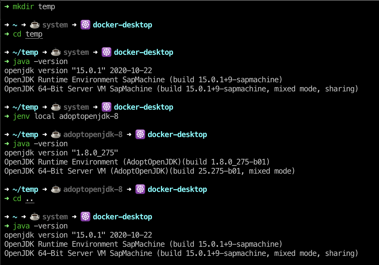
Task: Select 'adoptopenjdk-8' argument in the jenv local command
Action: (x=89, y=116)
